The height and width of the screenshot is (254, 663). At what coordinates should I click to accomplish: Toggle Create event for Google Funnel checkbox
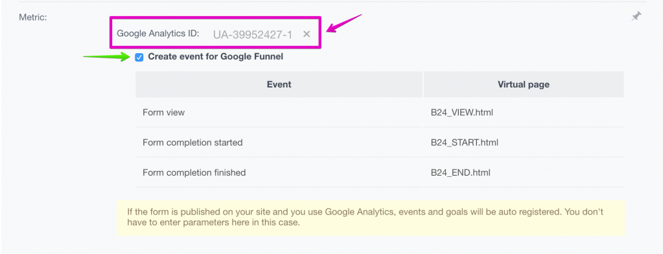click(x=139, y=57)
